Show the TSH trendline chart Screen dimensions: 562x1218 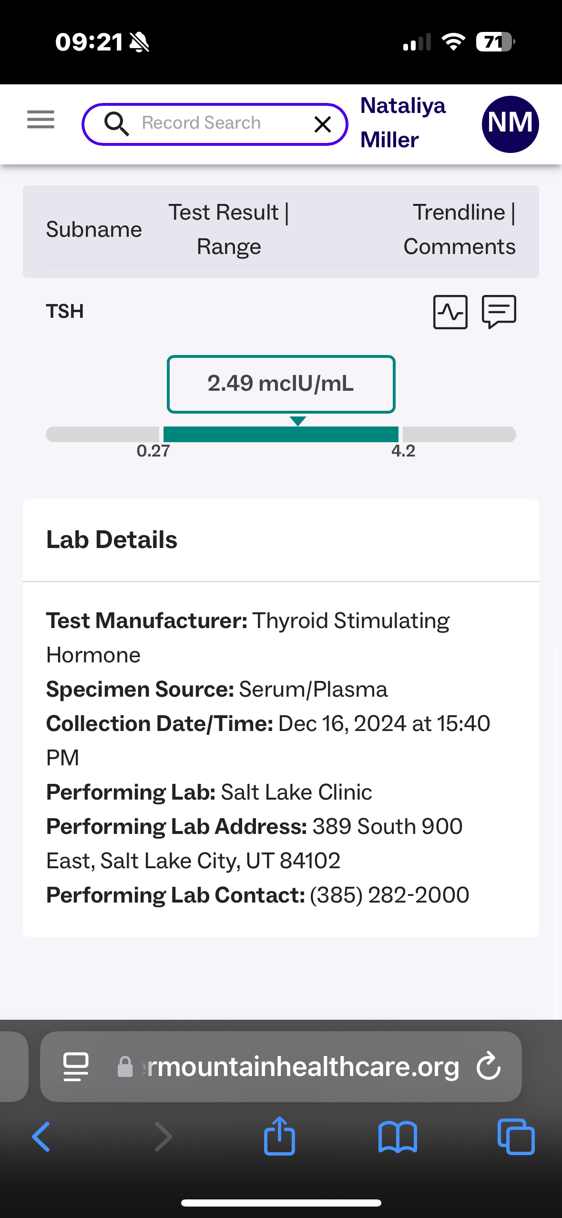450,312
